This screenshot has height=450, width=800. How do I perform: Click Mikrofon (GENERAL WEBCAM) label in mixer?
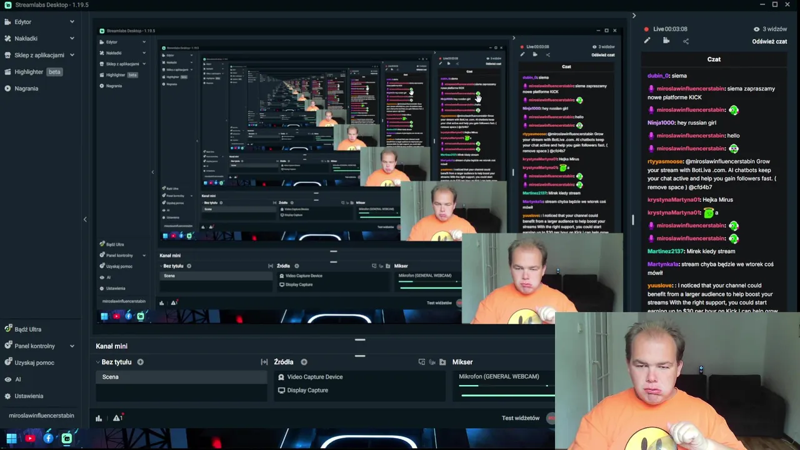point(499,376)
